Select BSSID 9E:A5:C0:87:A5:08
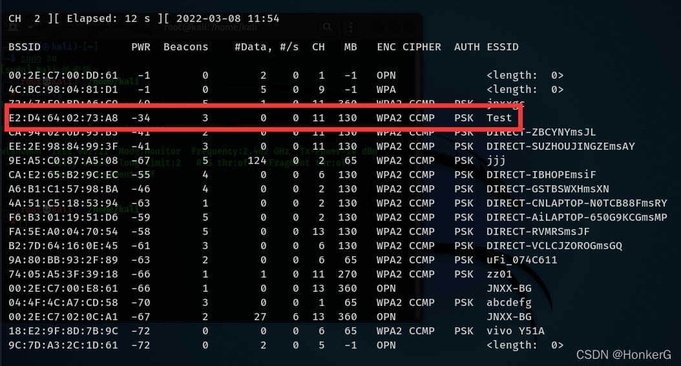 [63, 161]
